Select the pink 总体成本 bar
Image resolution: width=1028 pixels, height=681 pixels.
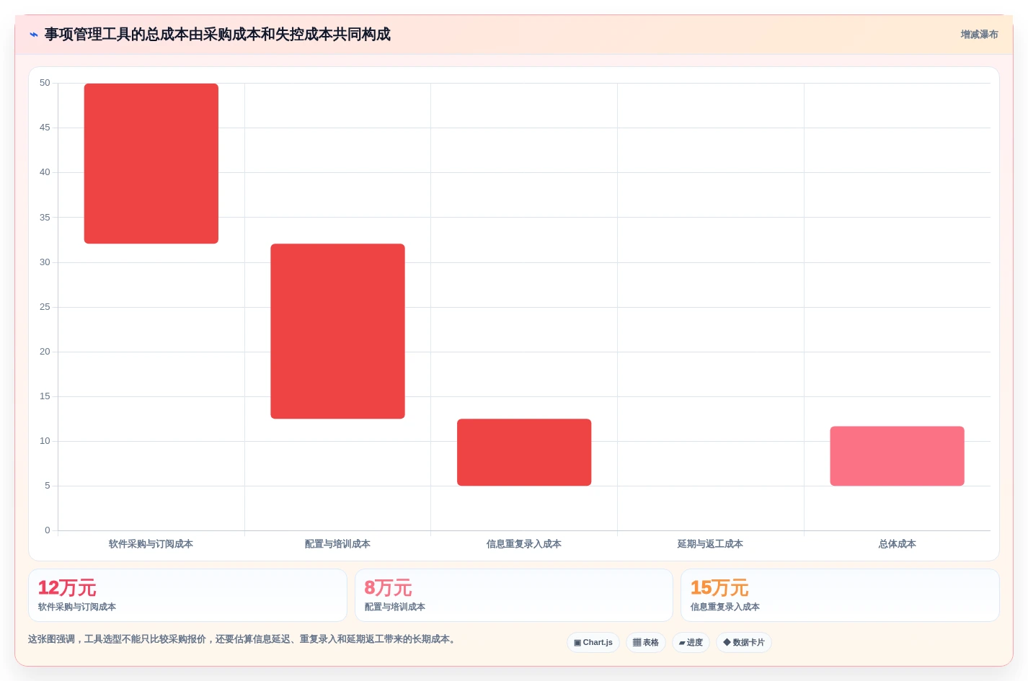point(897,455)
